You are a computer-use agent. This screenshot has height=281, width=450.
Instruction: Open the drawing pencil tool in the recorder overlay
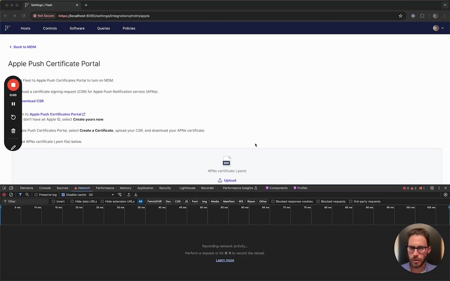click(13, 148)
